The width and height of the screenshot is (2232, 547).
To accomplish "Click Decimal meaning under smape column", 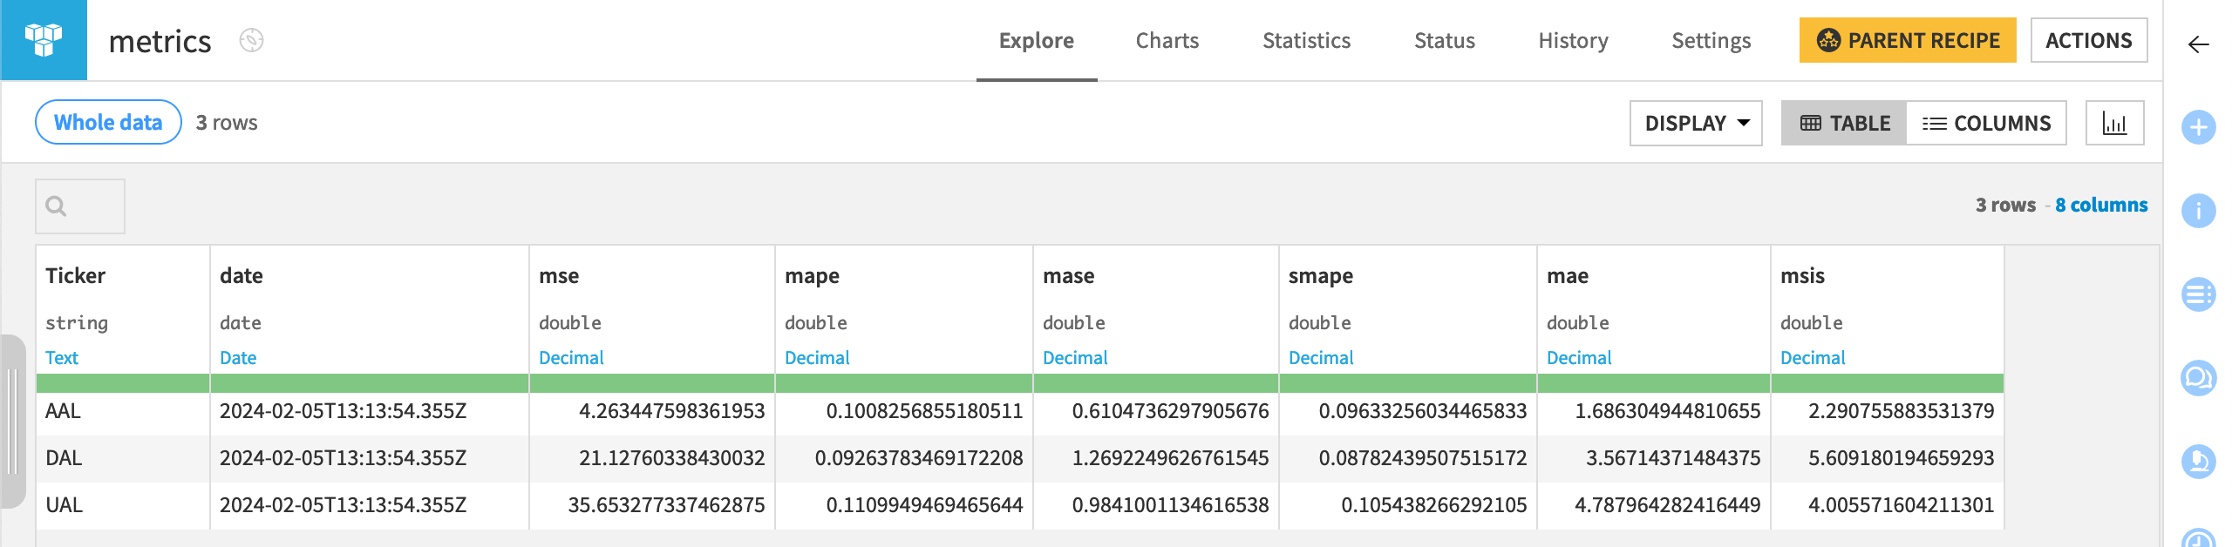I will coord(1321,357).
